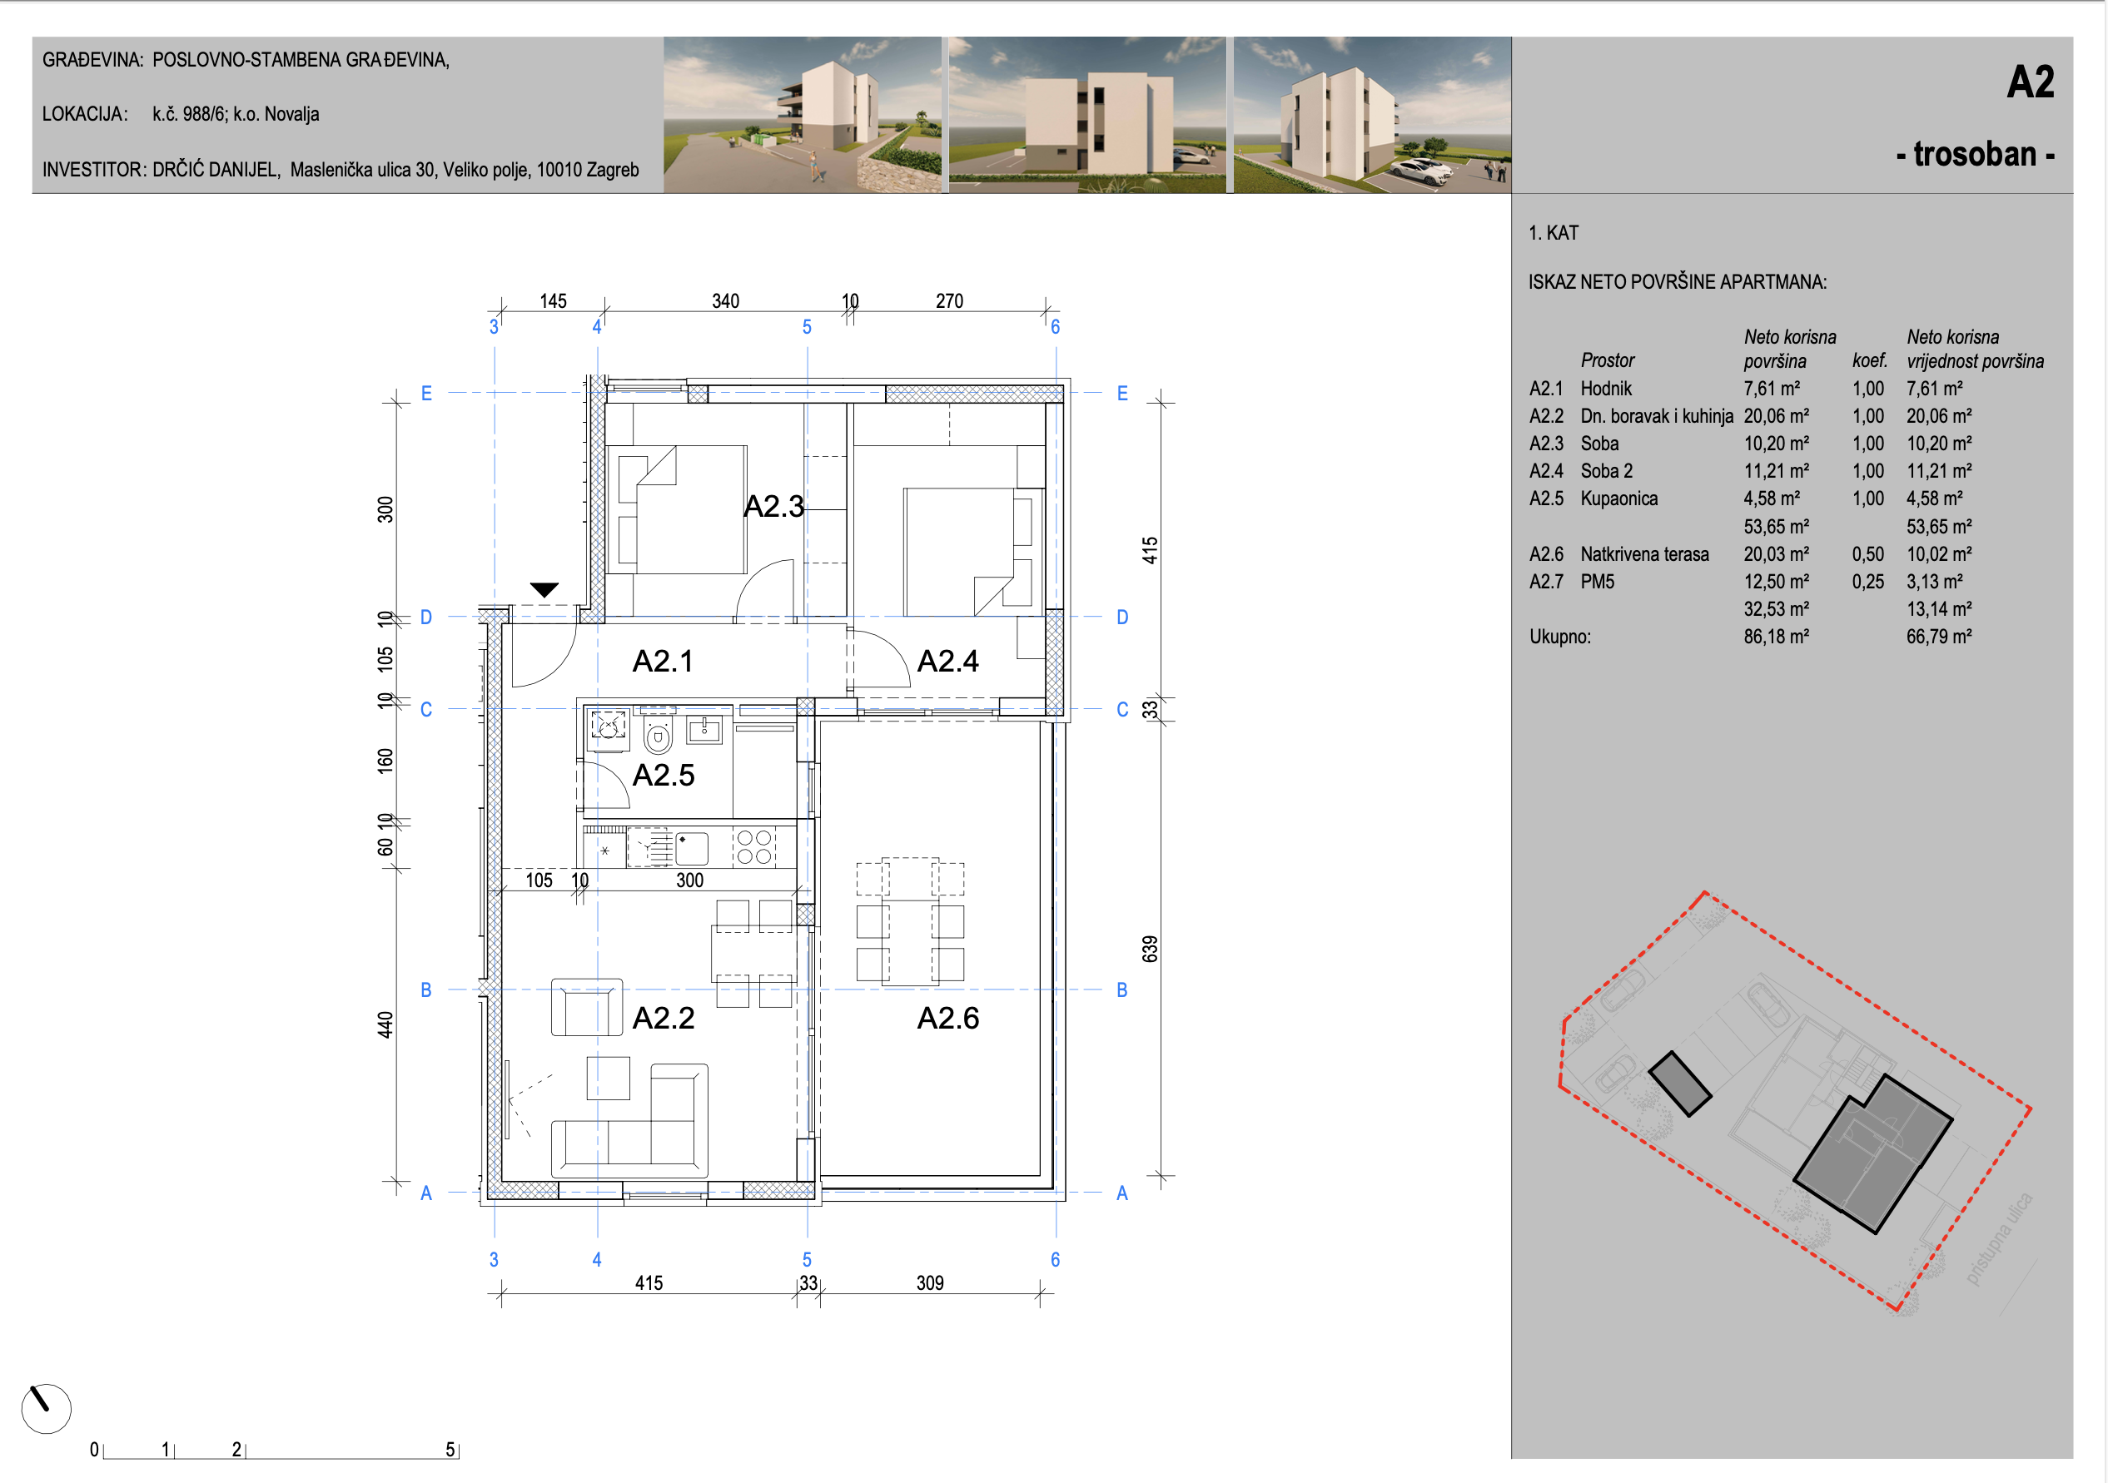Click the north arrow compass symbol
Viewport: 2108px width, 1483px height.
click(x=46, y=1409)
